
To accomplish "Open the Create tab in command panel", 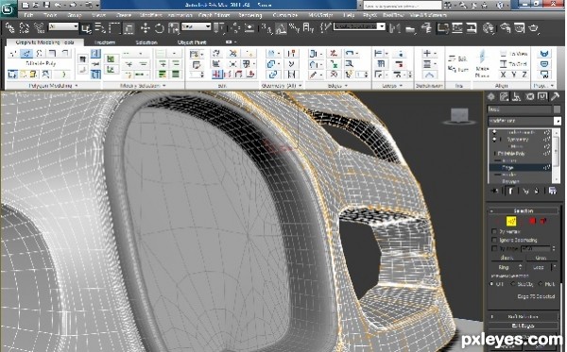I will 491,96.
